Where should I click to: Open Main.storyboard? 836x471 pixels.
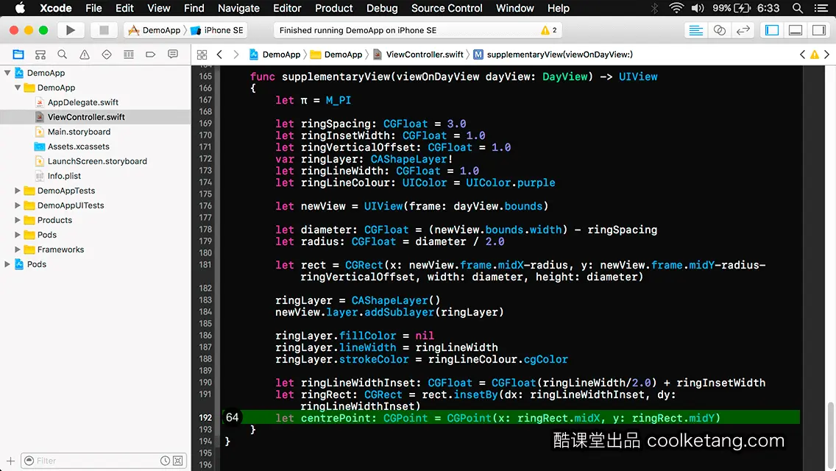pyautogui.click(x=79, y=132)
